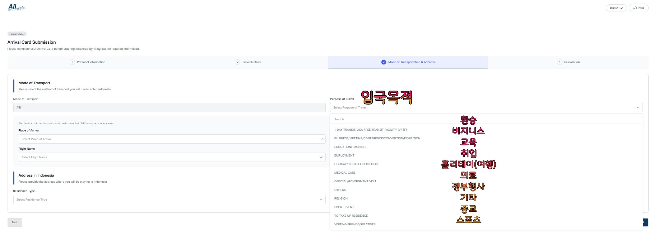Click the Flight Name chevron arrow
The height and width of the screenshot is (245, 654).
321,157
